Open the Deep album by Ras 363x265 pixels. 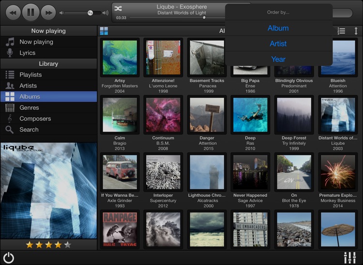[x=250, y=115]
